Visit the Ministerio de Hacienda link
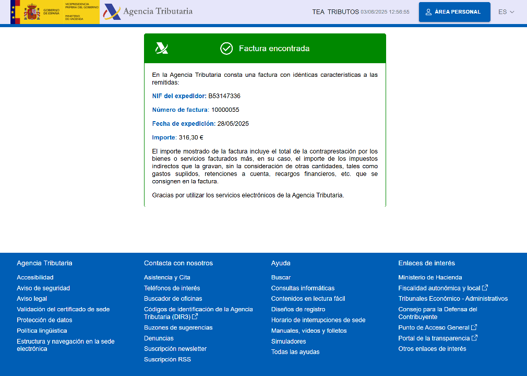527x376 pixels. [x=430, y=277]
